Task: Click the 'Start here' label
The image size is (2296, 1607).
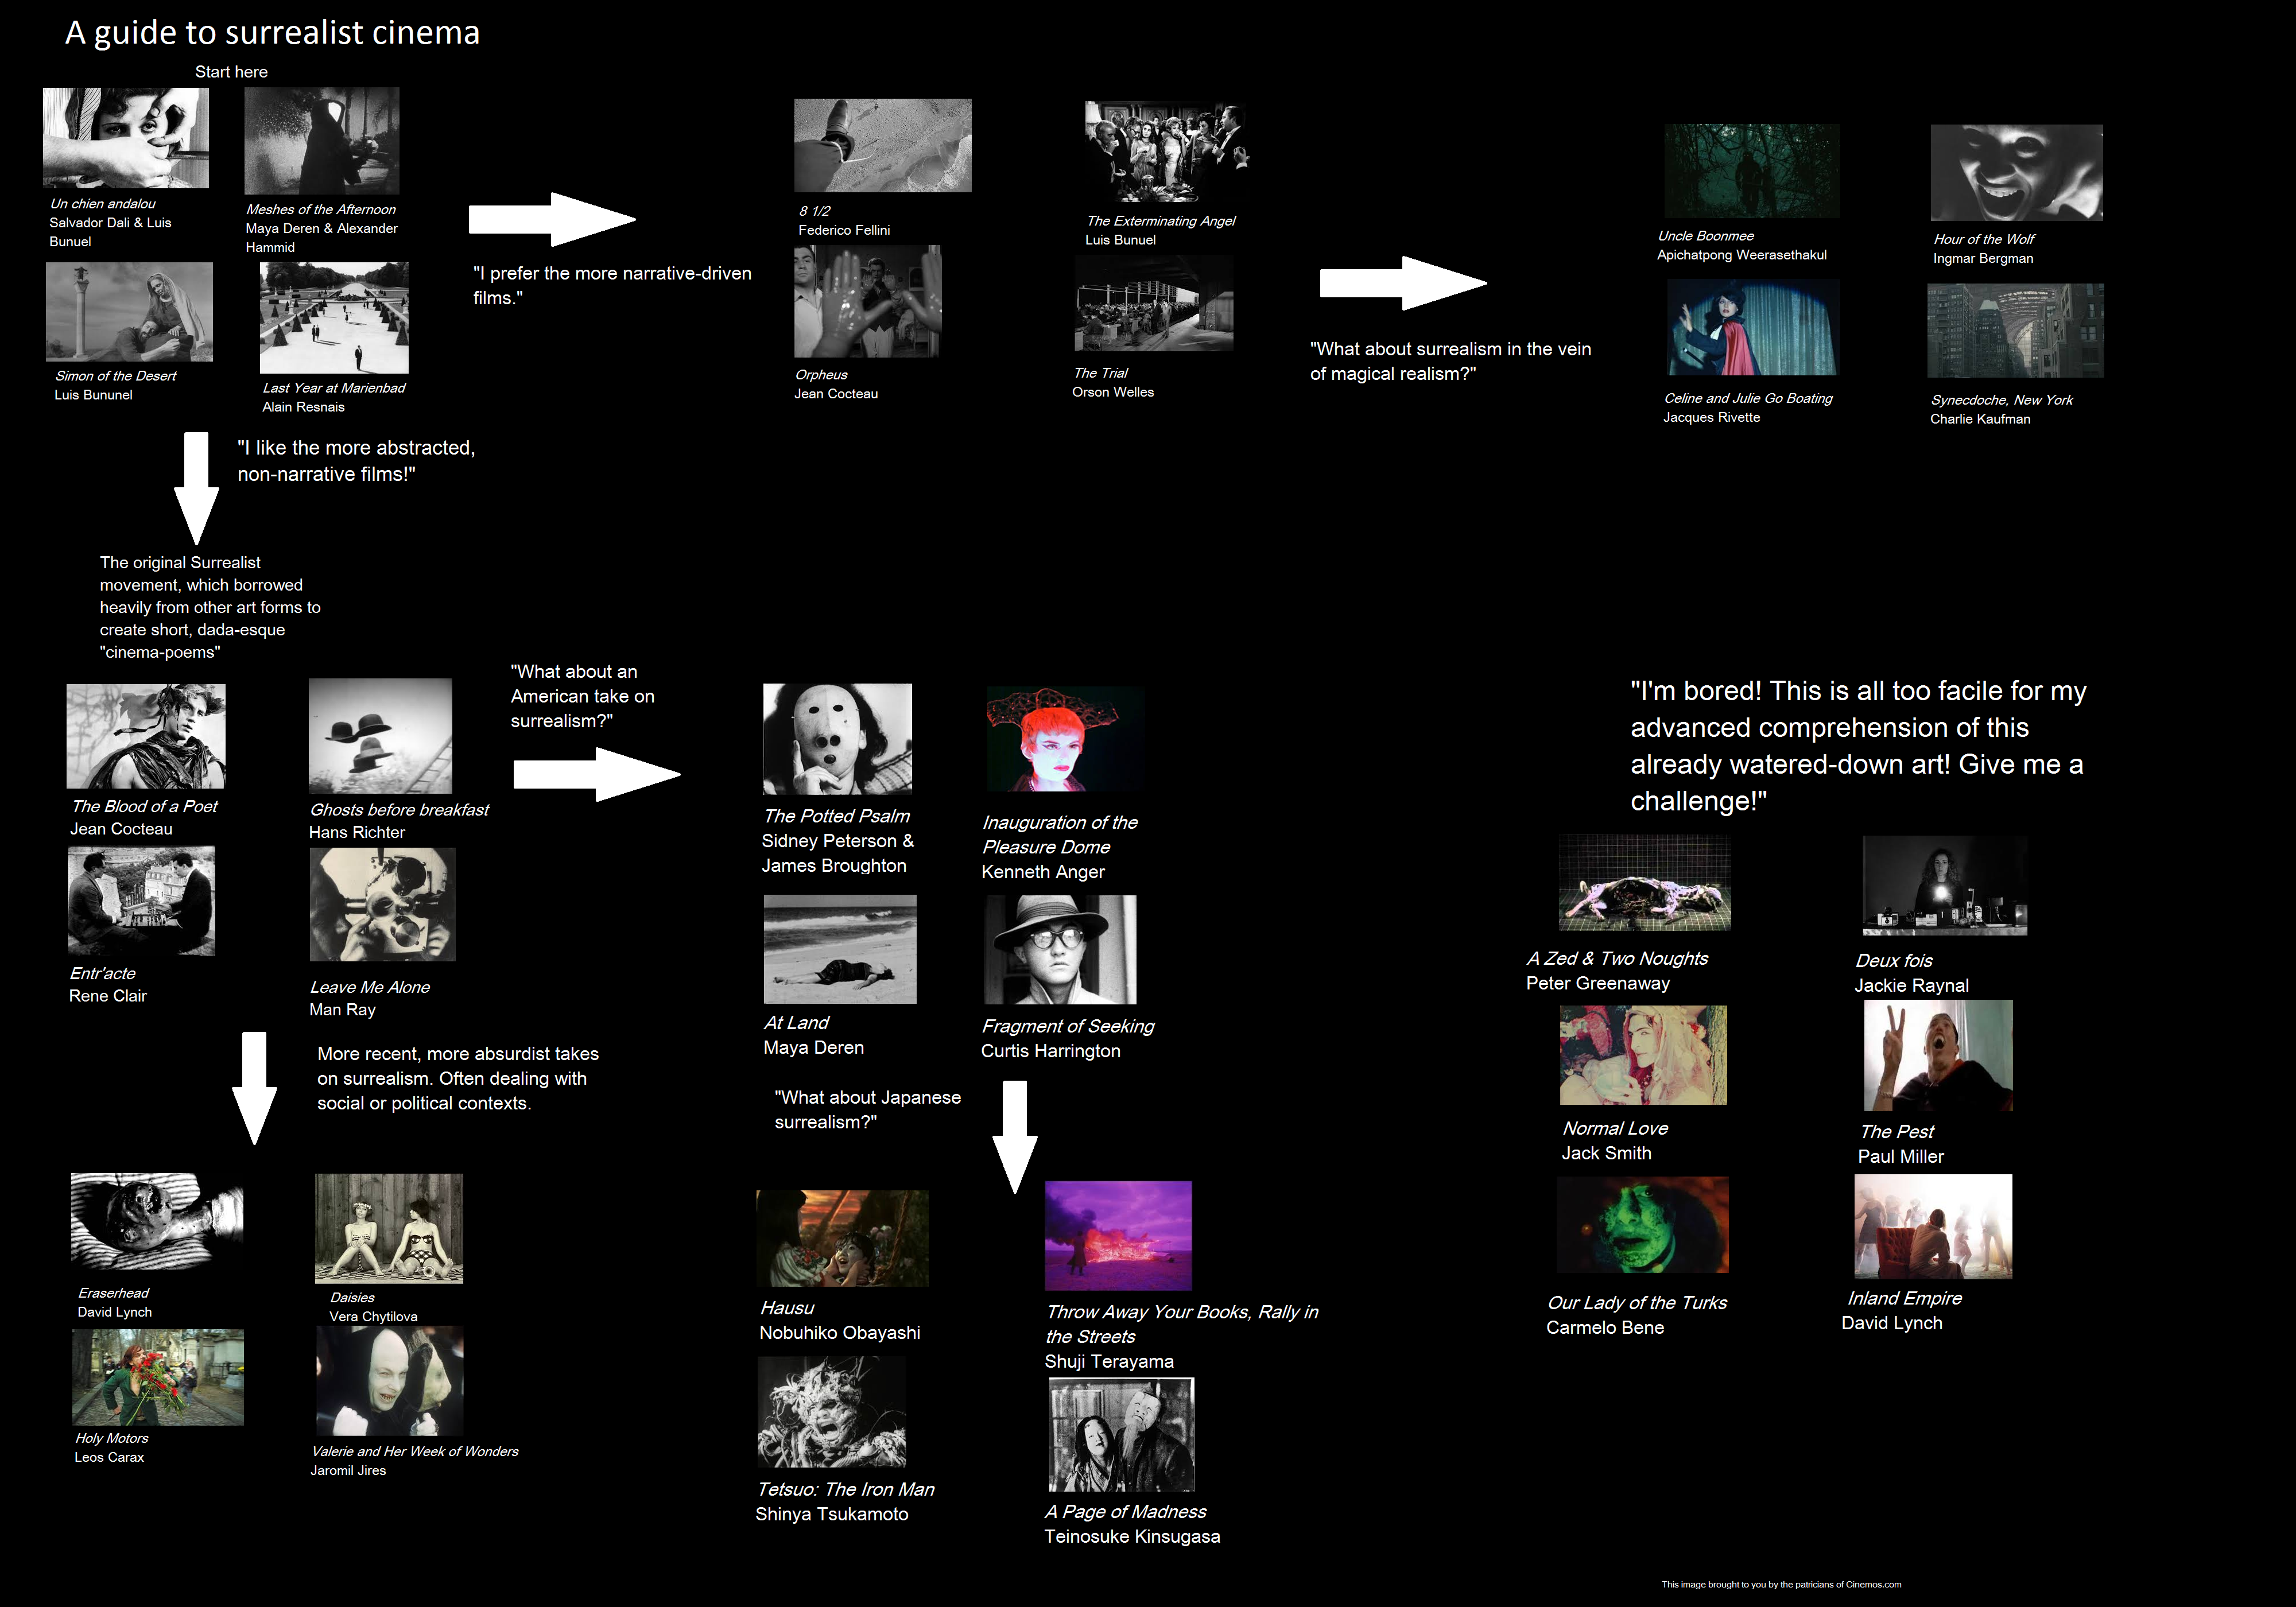Action: [x=231, y=72]
